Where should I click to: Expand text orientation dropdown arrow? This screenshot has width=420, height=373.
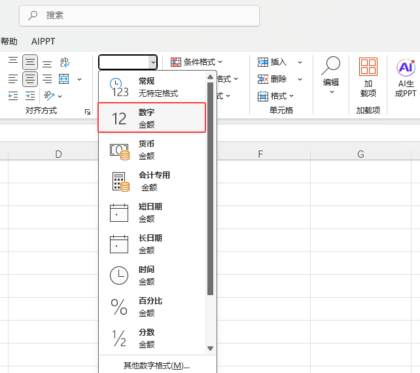tap(60, 96)
